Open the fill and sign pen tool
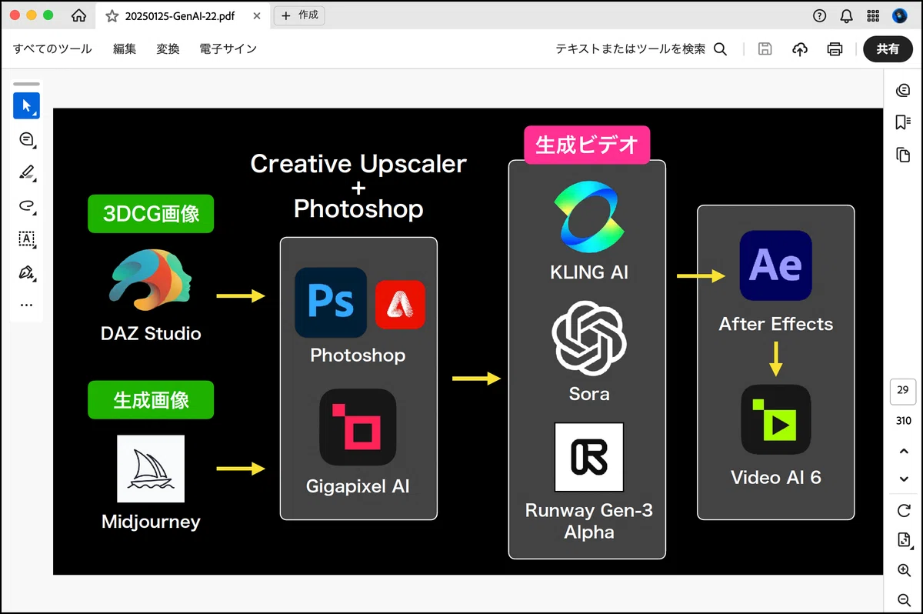Viewport: 923px width, 614px height. pos(26,272)
